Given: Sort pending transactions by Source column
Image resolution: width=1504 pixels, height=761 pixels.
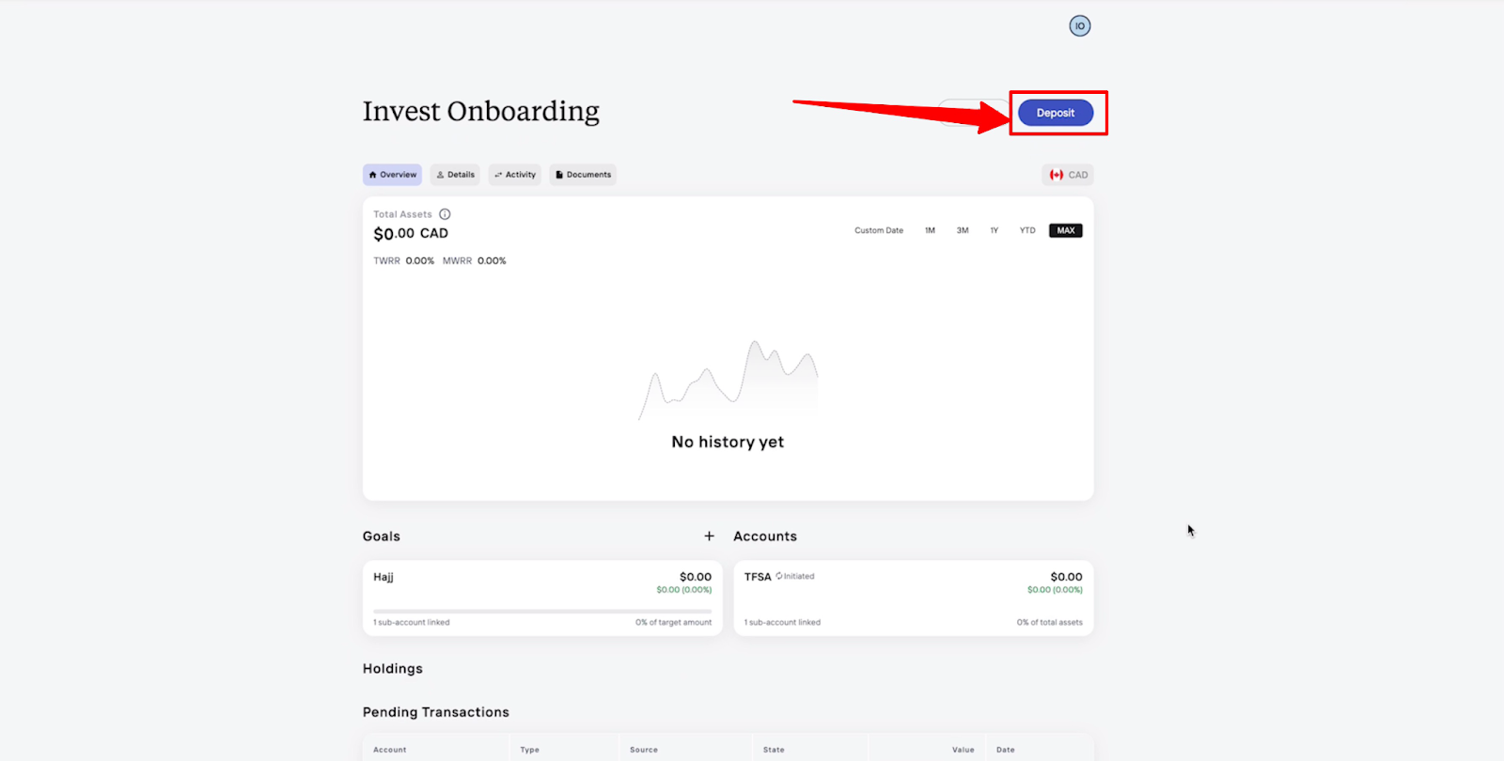Looking at the screenshot, I should click(644, 750).
